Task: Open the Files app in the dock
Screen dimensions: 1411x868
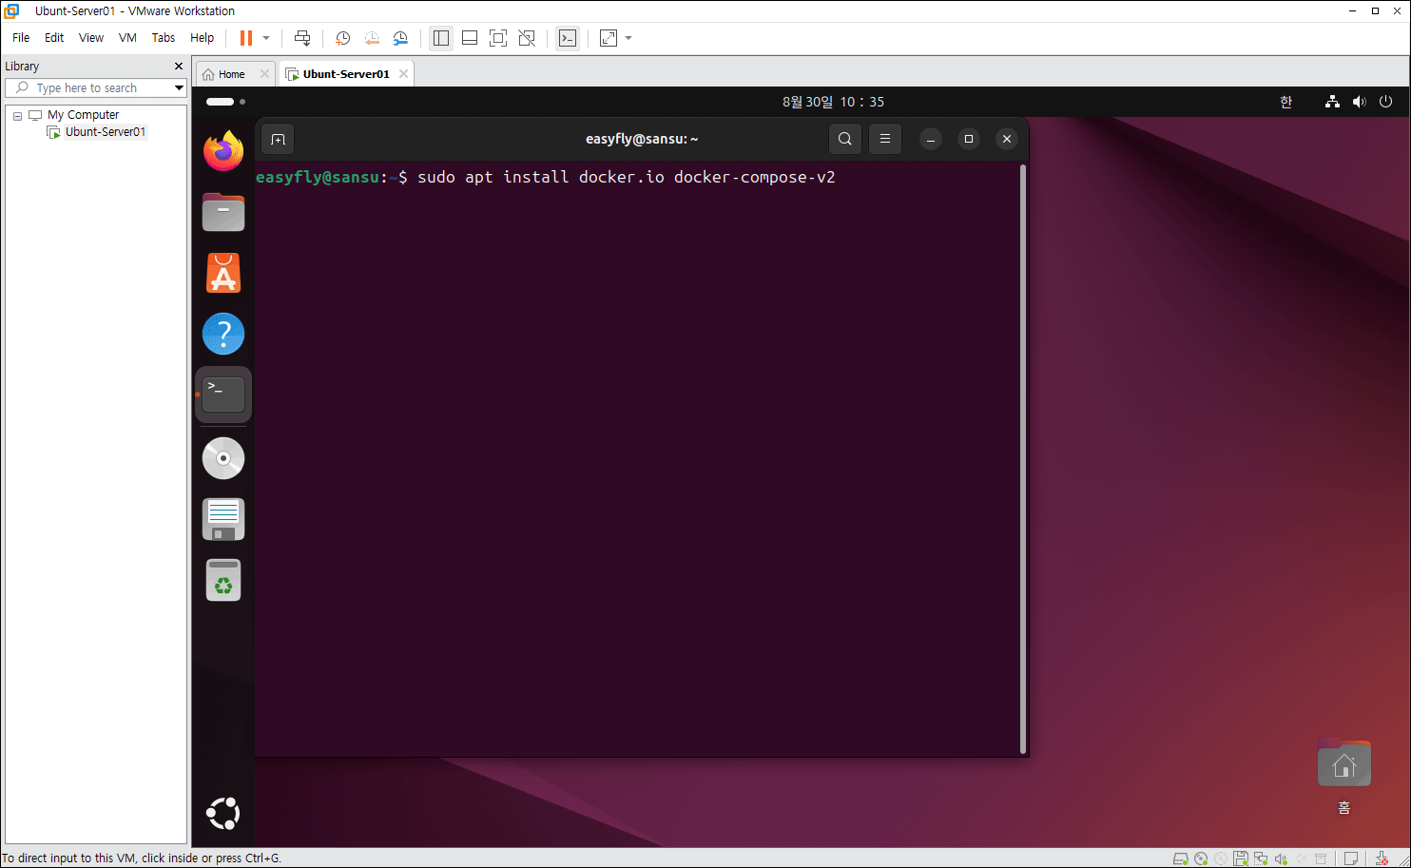Action: 223,212
